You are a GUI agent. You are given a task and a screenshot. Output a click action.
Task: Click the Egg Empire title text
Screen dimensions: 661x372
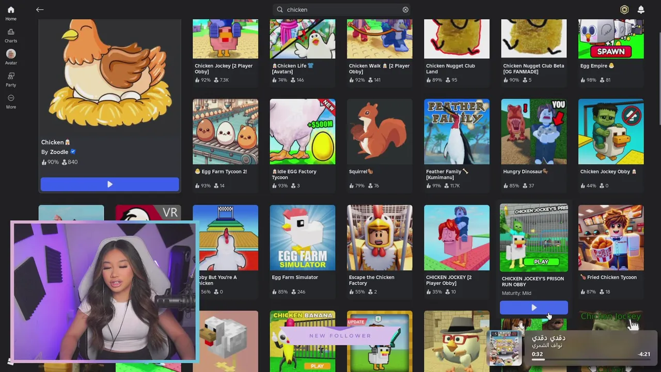tap(597, 66)
